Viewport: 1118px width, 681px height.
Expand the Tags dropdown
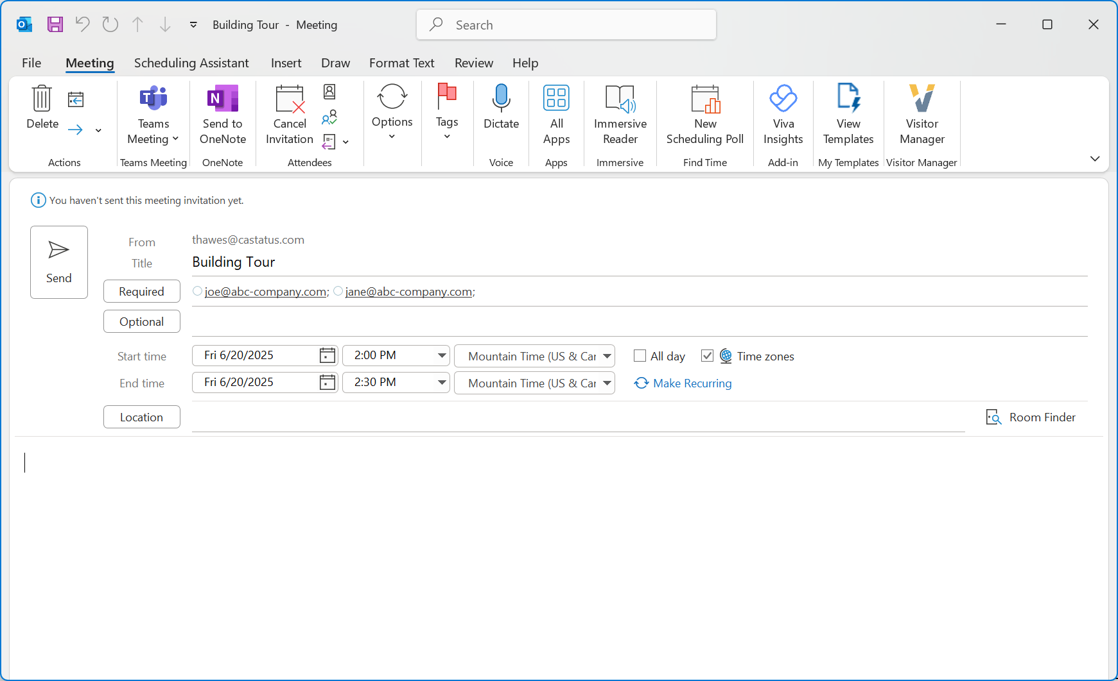click(x=447, y=136)
